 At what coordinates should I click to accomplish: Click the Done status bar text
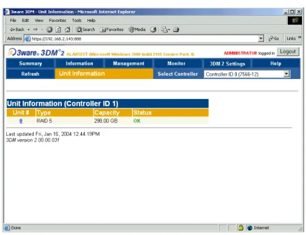pos(16,228)
